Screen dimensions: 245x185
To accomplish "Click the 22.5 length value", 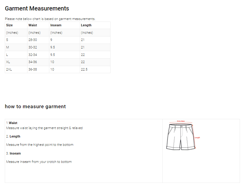I will (x=84, y=69).
